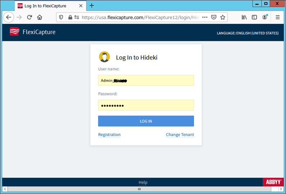
Task: Open the page actions three-dot menu
Action: pos(205,17)
